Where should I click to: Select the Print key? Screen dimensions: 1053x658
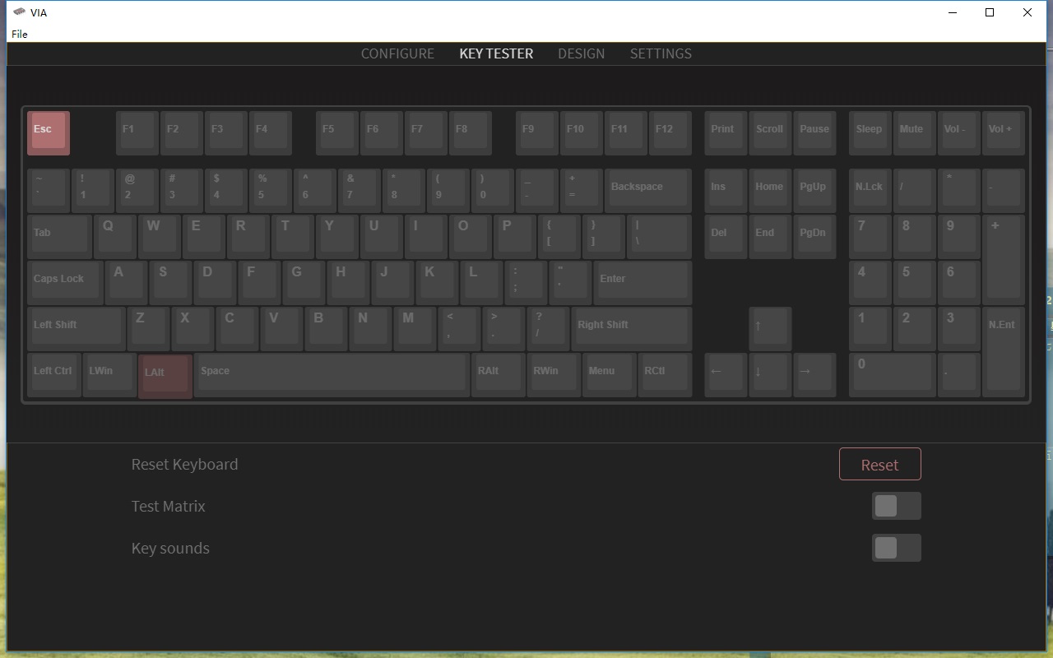(x=726, y=133)
